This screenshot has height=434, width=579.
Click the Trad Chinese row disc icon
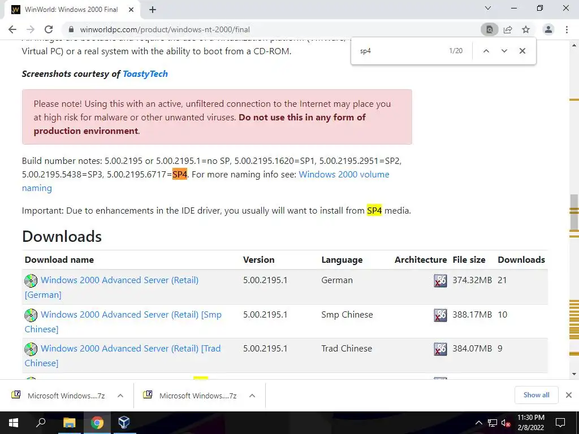[31, 349]
